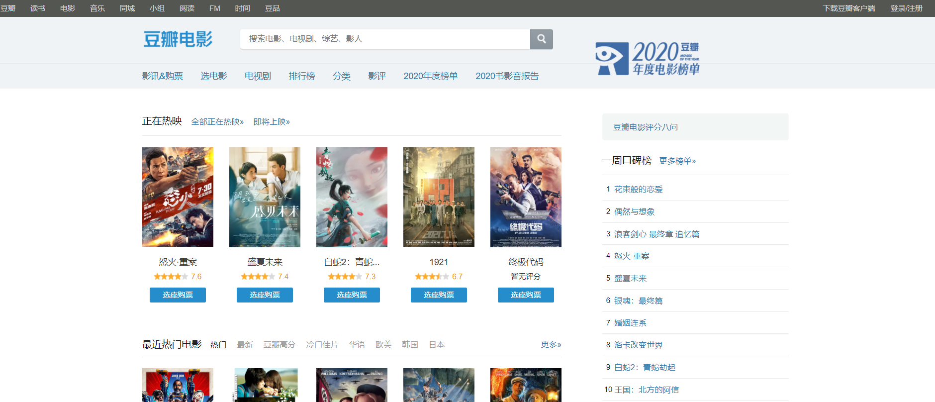
Task: Click the 豆瓣电影 logo
Action: pos(178,39)
